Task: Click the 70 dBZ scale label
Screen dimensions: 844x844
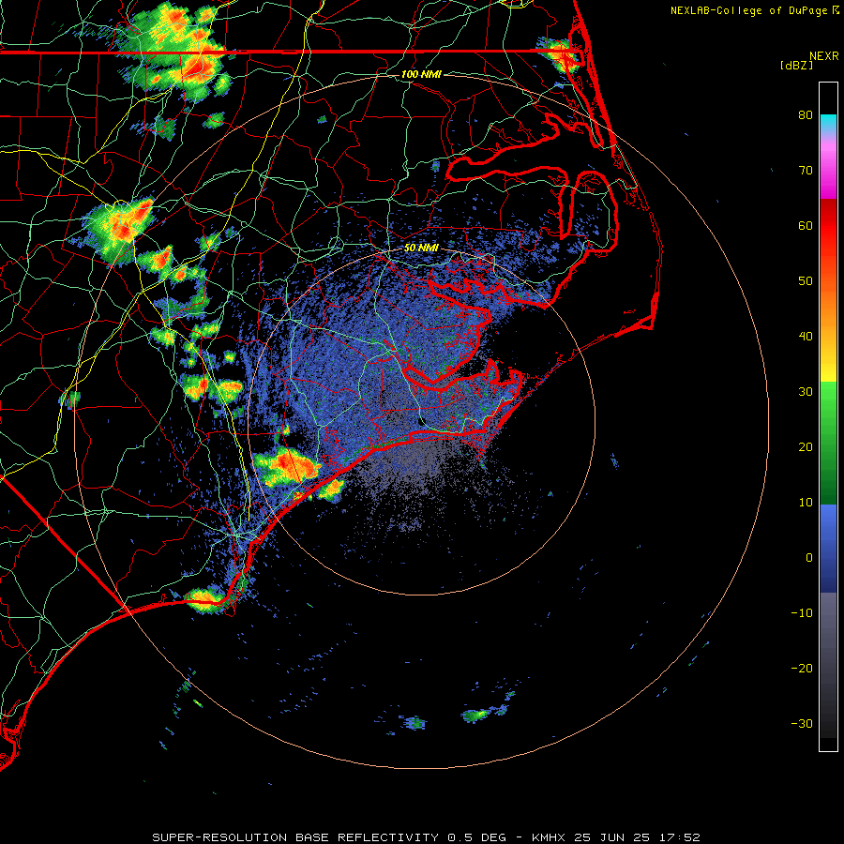Action: (x=806, y=171)
